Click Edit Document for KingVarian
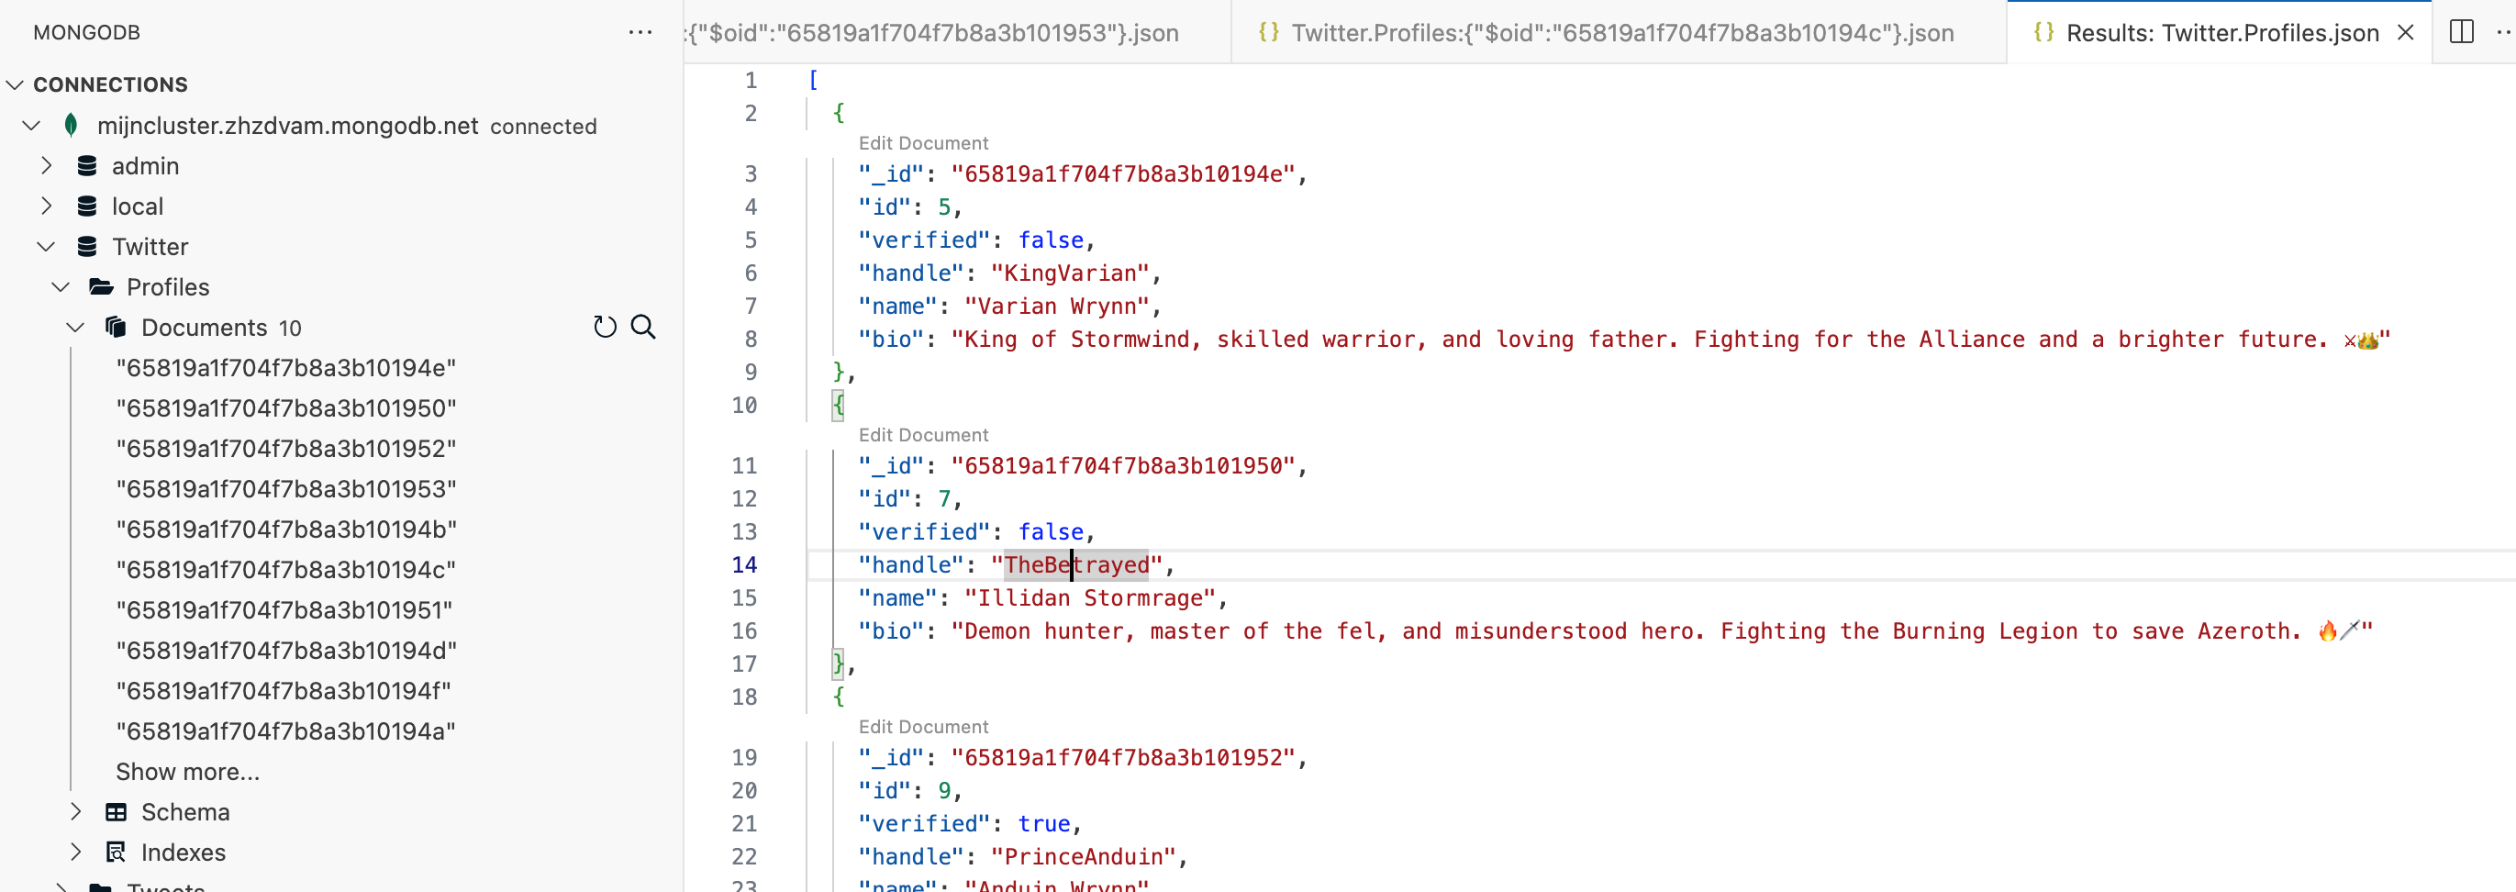 pyautogui.click(x=923, y=142)
